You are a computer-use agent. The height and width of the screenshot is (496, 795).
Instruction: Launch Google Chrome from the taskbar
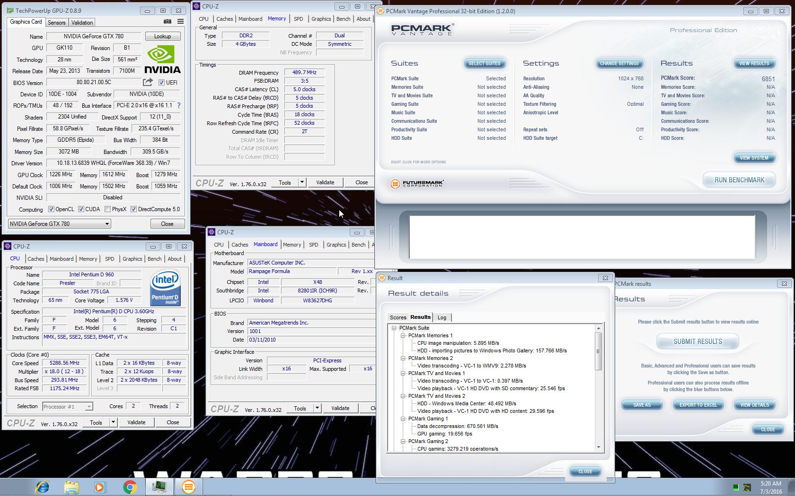(x=130, y=487)
